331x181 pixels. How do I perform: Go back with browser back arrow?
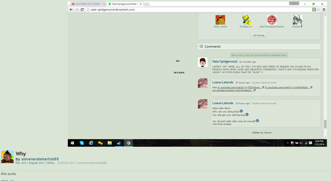pos(71,10)
